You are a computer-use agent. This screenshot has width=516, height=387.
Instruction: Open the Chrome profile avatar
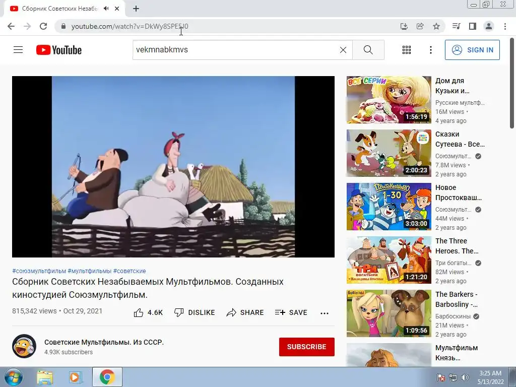(489, 26)
